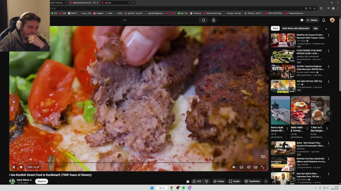Open the Şubat - Mart Karışık Vlog video
This screenshot has width=341, height=191.
(x=283, y=148)
